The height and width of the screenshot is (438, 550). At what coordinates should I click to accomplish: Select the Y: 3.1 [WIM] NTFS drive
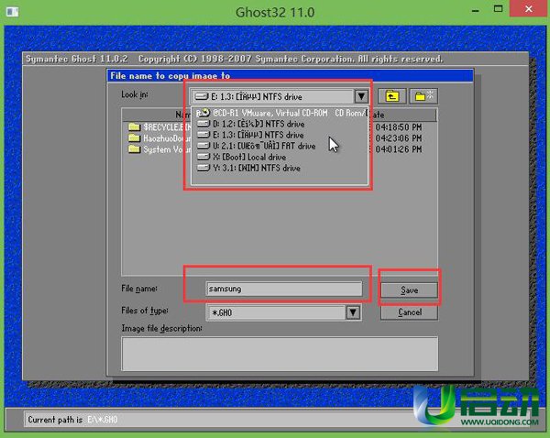281,168
